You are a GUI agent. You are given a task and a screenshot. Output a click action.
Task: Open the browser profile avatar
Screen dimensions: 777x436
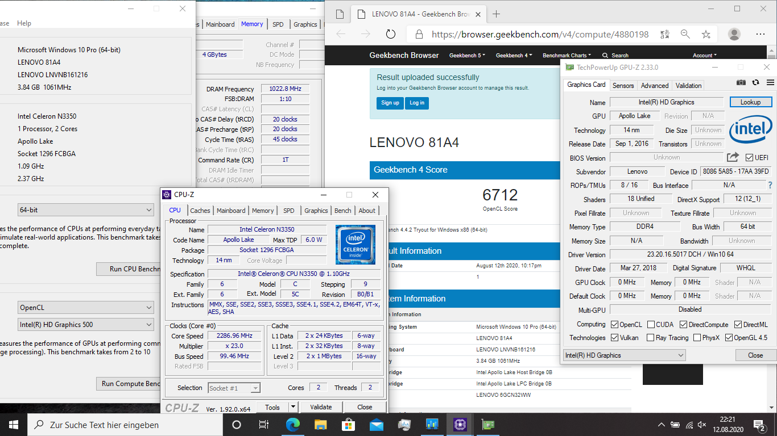[734, 34]
